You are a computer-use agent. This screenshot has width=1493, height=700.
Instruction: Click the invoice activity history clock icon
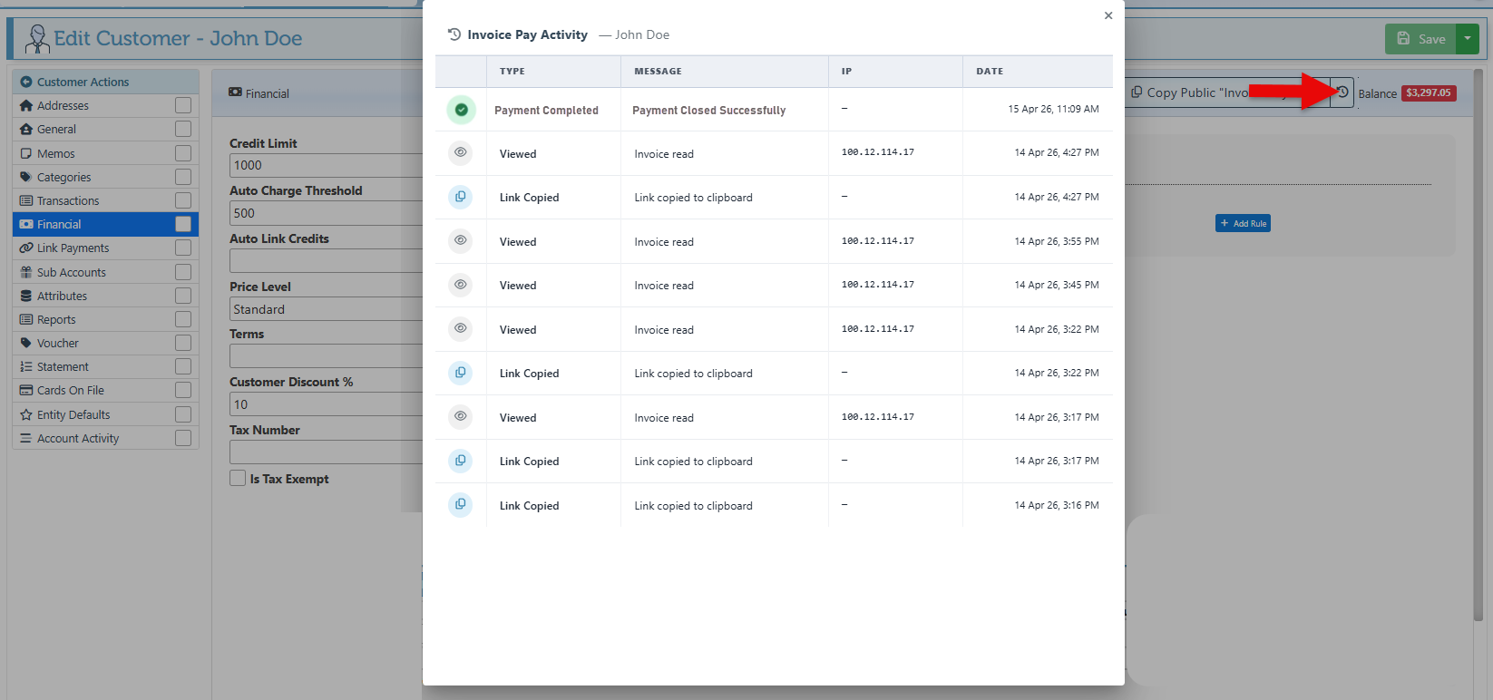coord(1342,92)
